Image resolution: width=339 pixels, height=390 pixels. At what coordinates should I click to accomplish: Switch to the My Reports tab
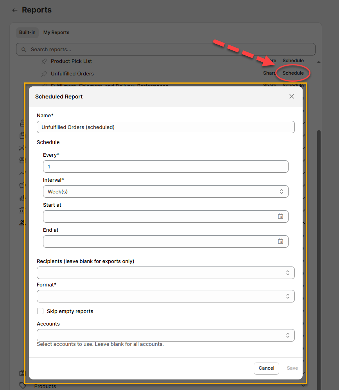[56, 32]
